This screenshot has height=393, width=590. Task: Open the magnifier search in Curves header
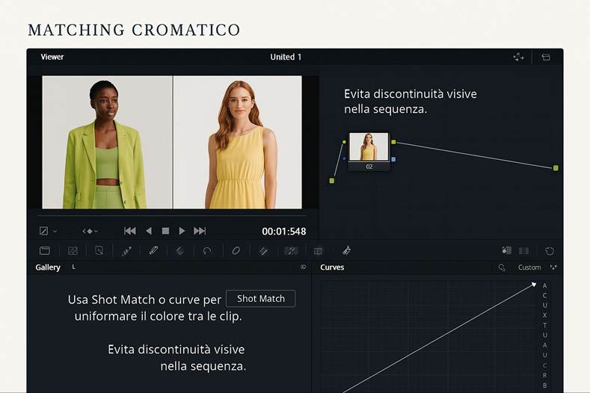coord(502,267)
